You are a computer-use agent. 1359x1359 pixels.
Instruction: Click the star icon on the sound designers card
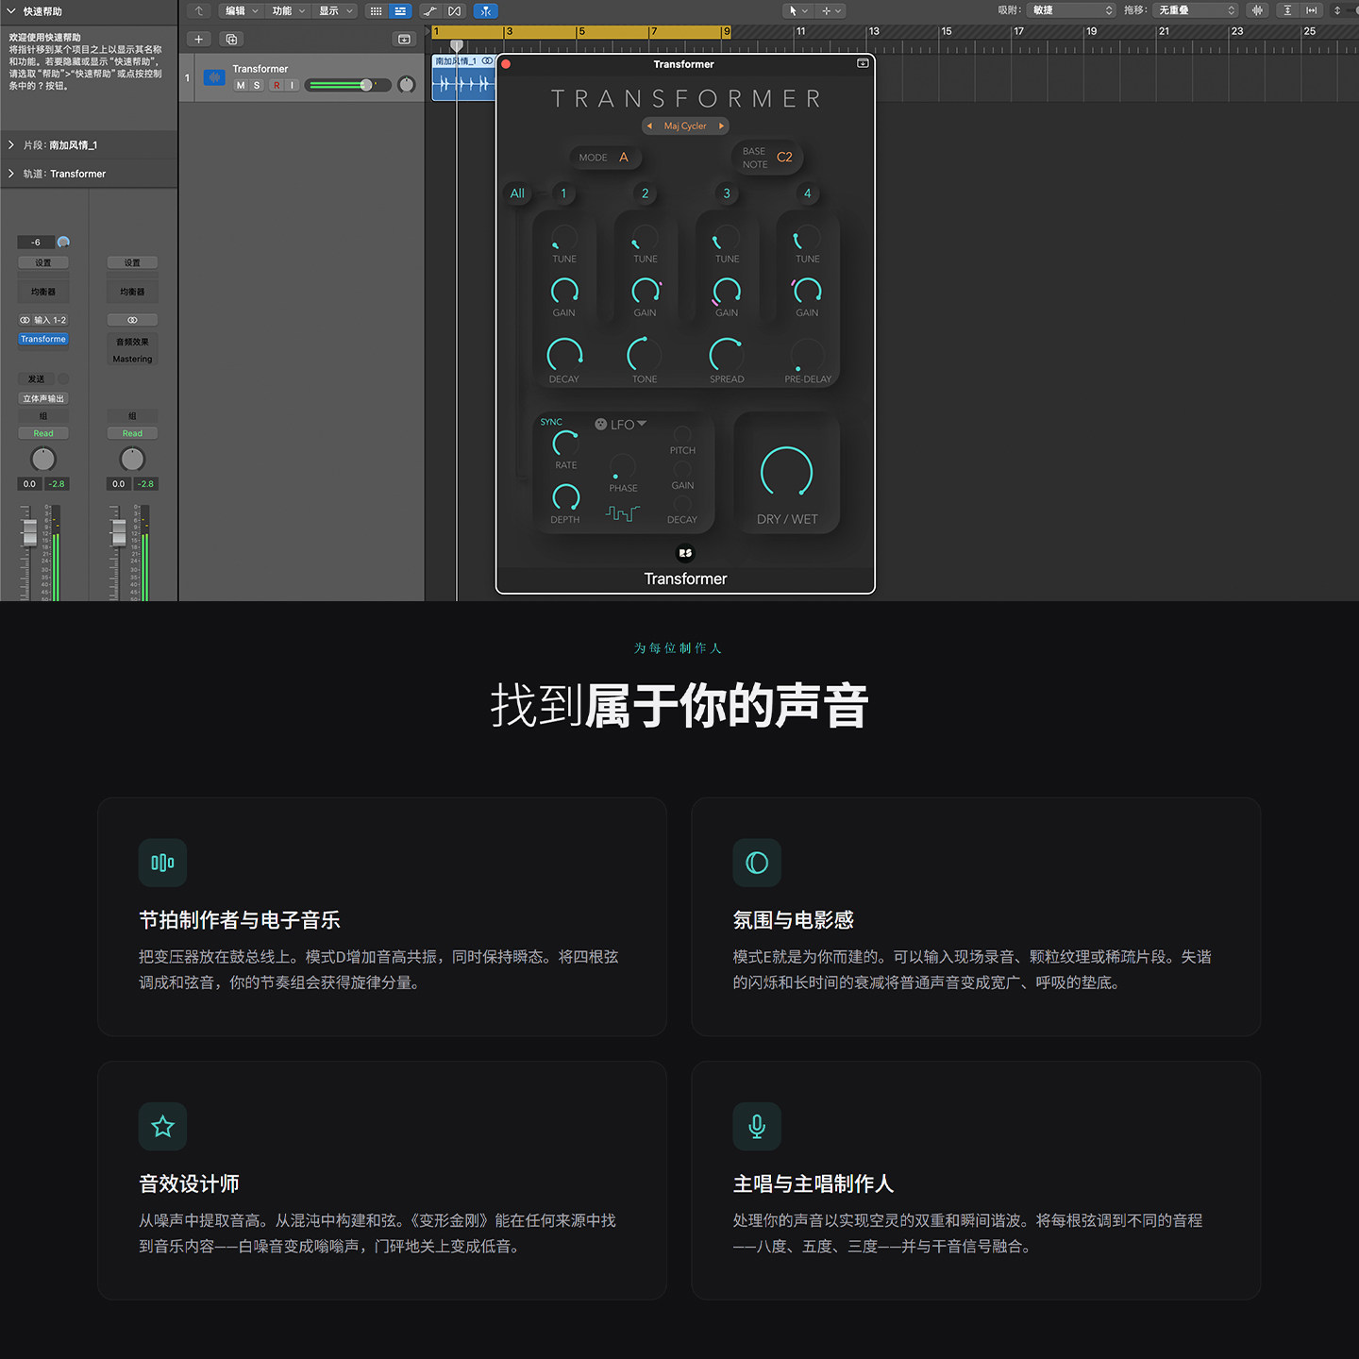[x=162, y=1126]
